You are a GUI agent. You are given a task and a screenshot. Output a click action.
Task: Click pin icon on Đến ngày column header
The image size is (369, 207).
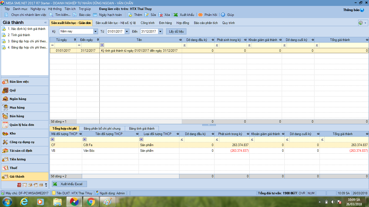98,40
